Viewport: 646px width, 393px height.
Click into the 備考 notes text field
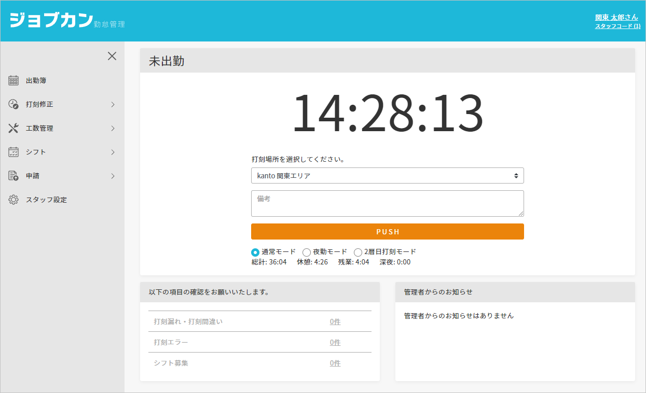pyautogui.click(x=387, y=203)
